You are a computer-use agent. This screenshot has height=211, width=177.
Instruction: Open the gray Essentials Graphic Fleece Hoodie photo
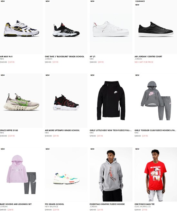(x=111, y=174)
